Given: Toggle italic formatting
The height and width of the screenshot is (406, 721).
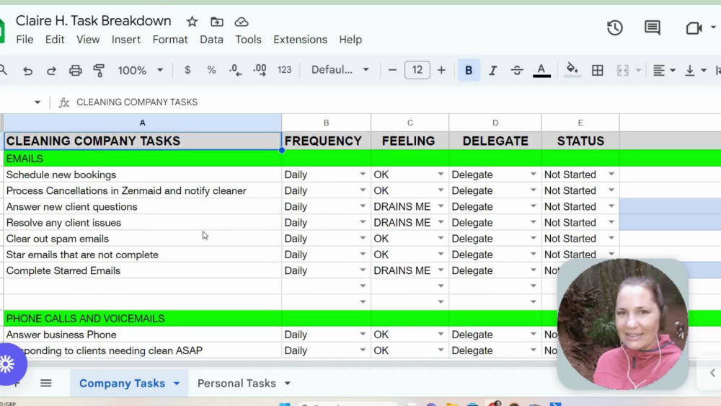Looking at the screenshot, I should [x=492, y=71].
